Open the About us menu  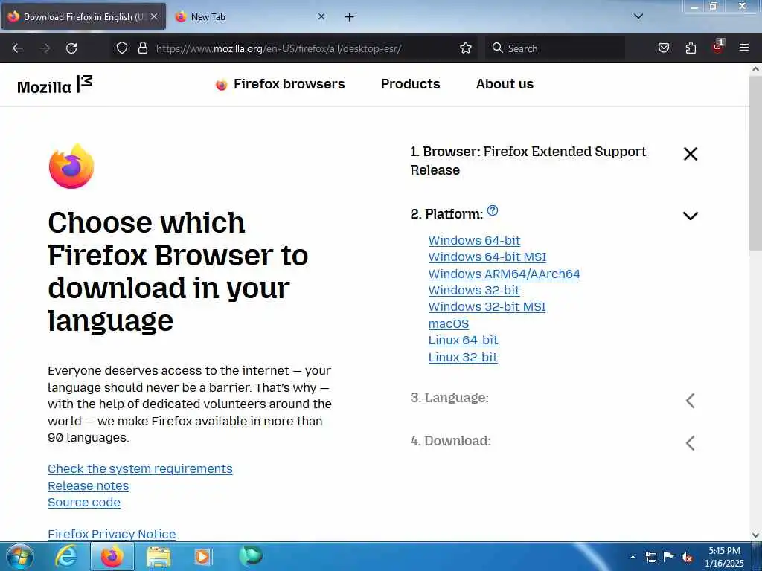tap(505, 84)
